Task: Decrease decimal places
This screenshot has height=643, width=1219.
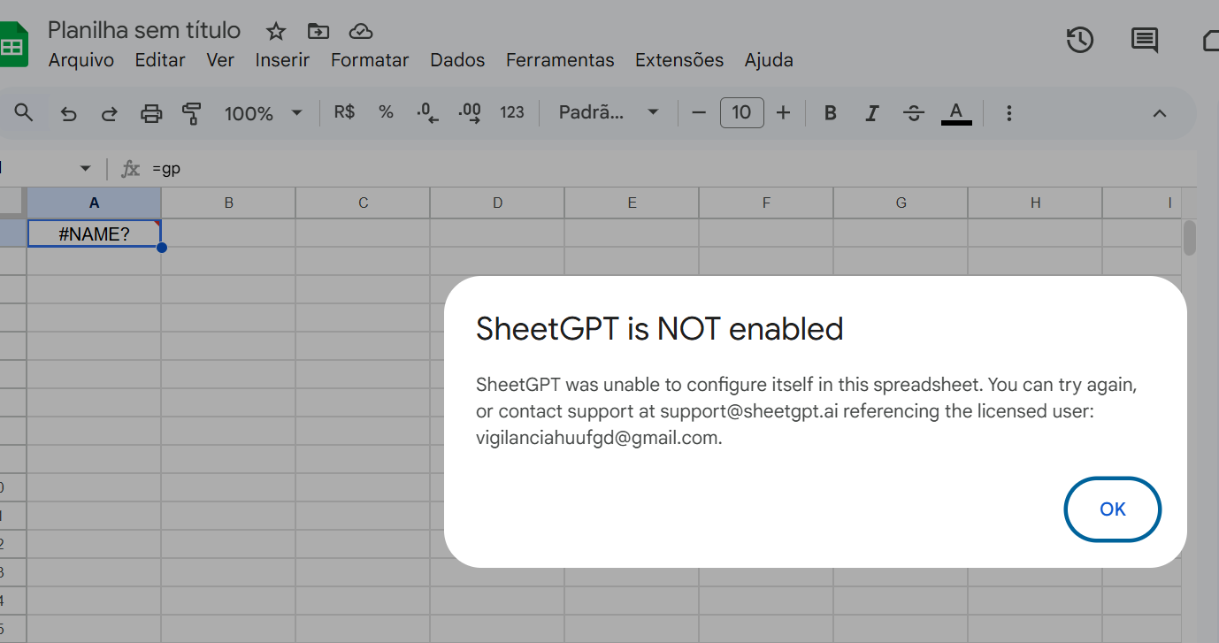Action: tap(427, 113)
